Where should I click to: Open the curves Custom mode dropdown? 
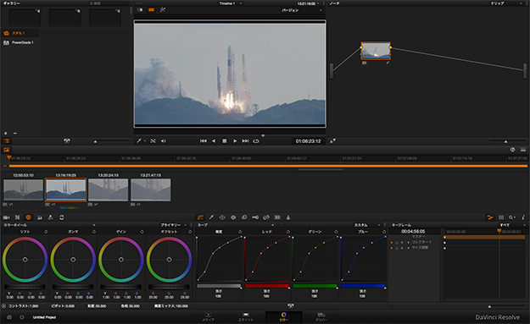click(x=367, y=225)
